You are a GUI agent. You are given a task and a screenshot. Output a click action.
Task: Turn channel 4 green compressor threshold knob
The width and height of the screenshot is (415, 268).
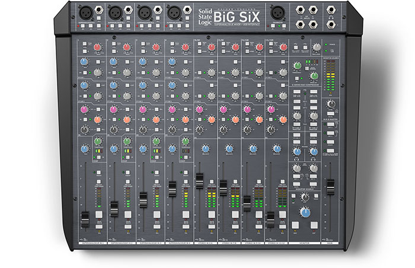coord(186,141)
